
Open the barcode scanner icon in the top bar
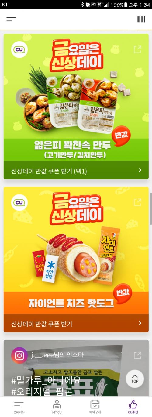(141, 19)
